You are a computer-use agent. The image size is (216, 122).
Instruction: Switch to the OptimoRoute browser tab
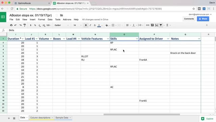coord(32,3)
